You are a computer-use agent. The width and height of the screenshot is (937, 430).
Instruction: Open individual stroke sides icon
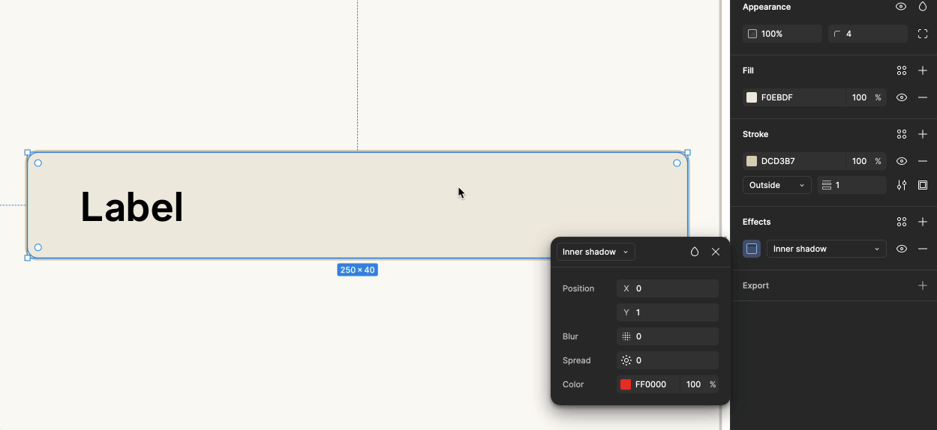point(923,185)
